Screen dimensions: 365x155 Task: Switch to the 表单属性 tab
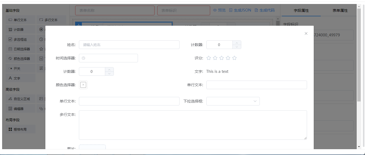[x=340, y=10]
